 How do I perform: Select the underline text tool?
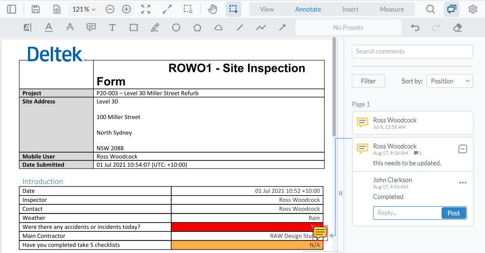[49, 27]
